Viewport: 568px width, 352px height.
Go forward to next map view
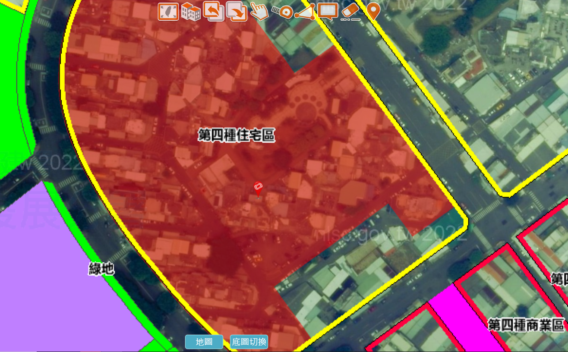[x=236, y=12]
